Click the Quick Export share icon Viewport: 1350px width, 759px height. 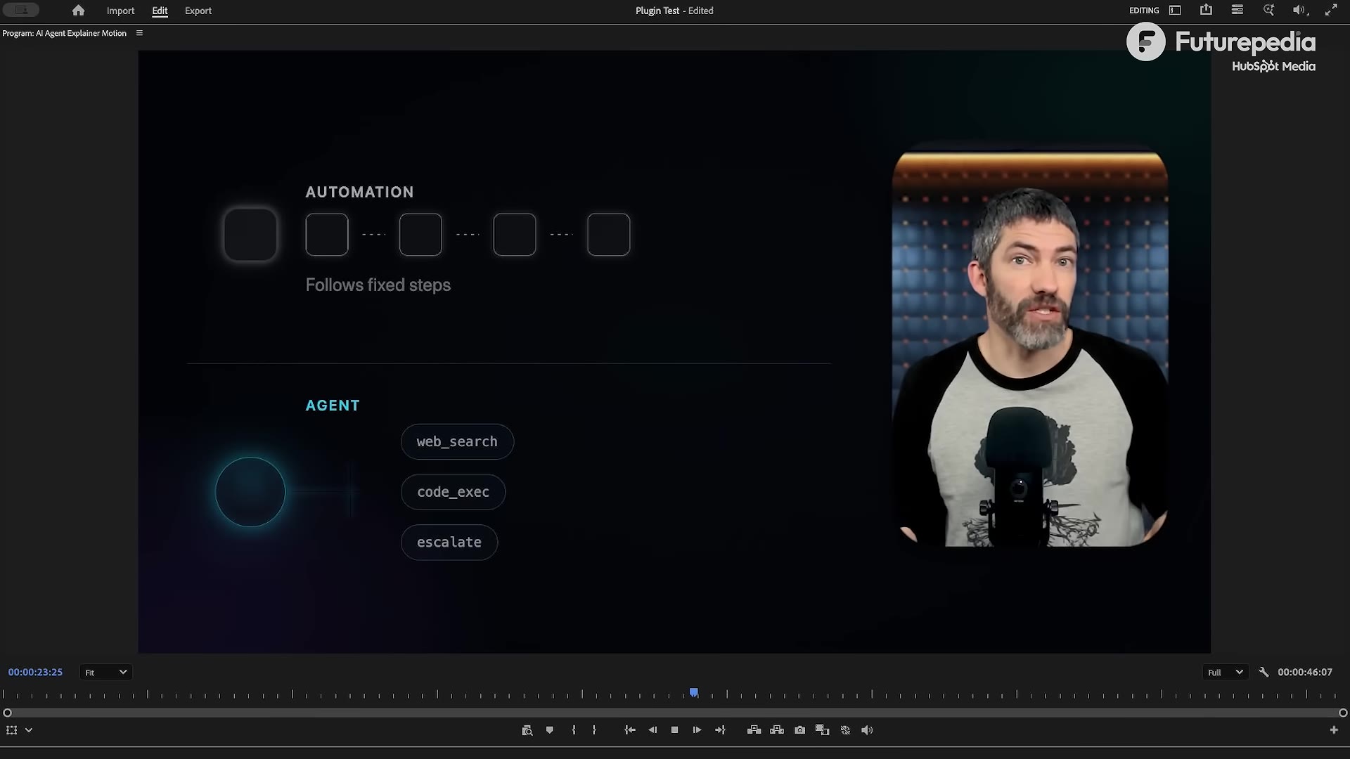pyautogui.click(x=1207, y=10)
